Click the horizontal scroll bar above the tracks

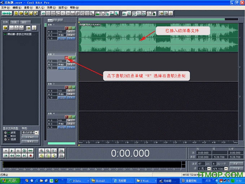pyautogui.click(x=152, y=19)
